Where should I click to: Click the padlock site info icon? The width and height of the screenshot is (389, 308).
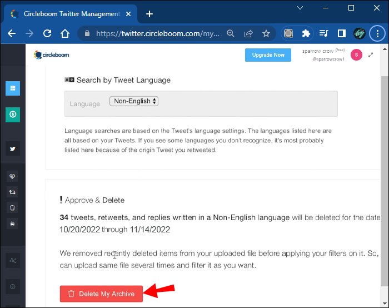(87, 33)
